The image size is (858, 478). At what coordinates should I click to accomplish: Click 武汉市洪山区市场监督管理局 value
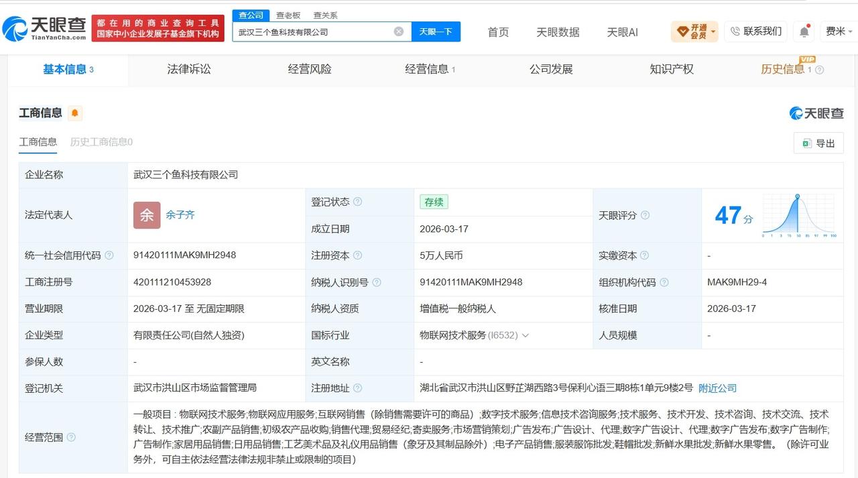pos(195,388)
